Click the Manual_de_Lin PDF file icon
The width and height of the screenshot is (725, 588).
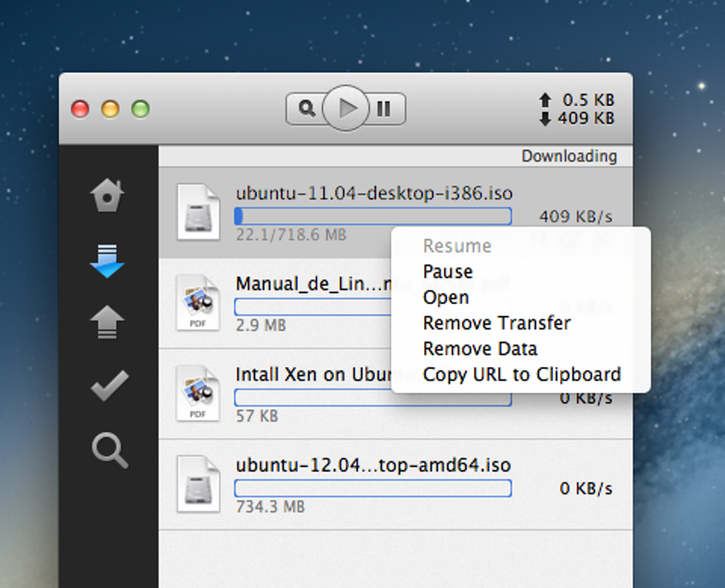tap(198, 303)
